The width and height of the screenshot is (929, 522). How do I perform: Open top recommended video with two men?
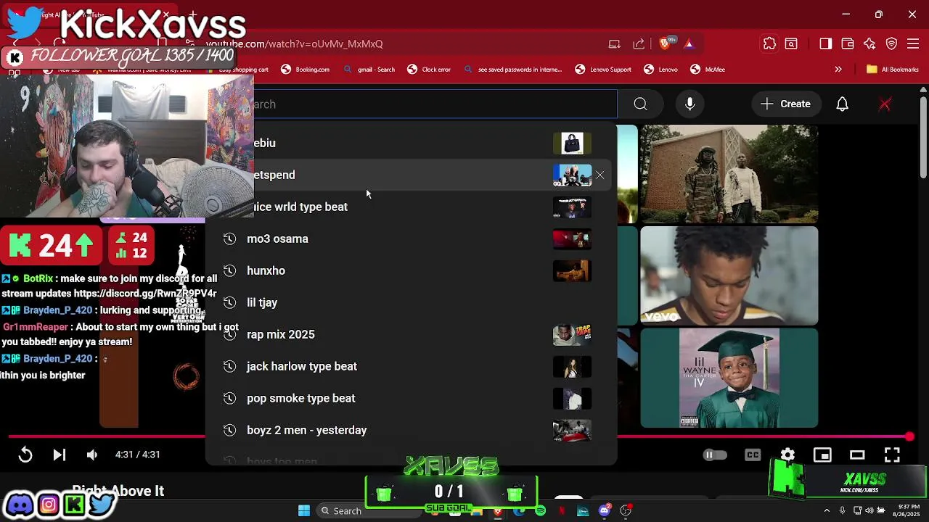point(729,174)
